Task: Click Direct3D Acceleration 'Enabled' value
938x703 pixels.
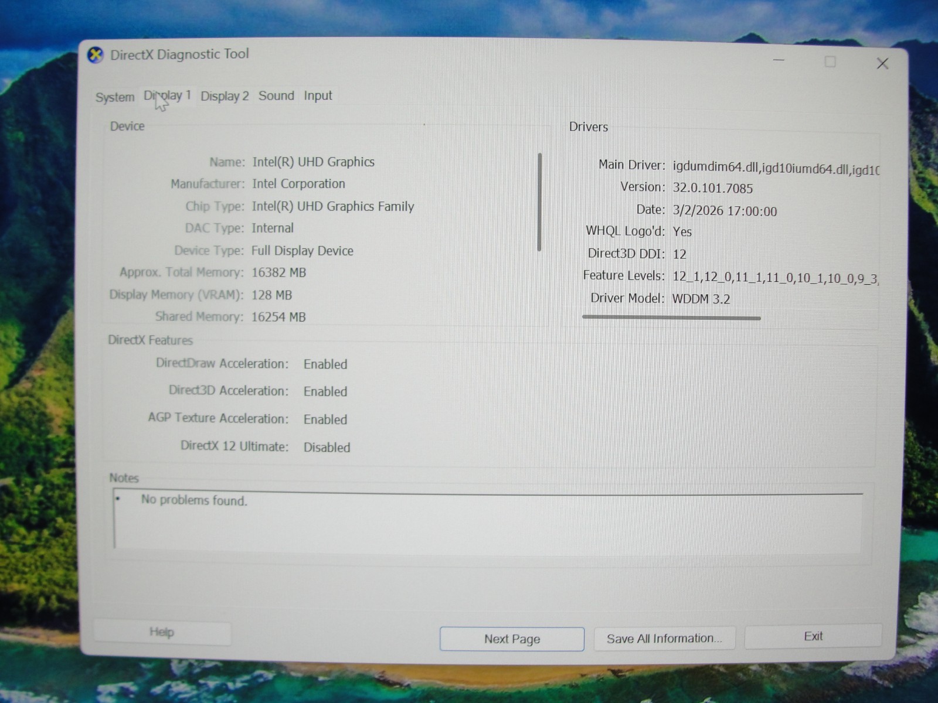Action: pyautogui.click(x=325, y=392)
